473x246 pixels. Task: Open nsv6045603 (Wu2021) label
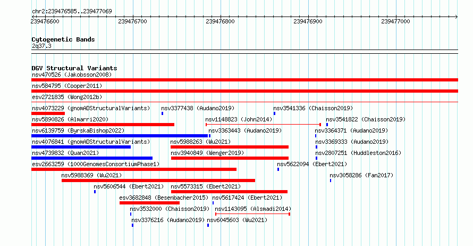point(237,220)
